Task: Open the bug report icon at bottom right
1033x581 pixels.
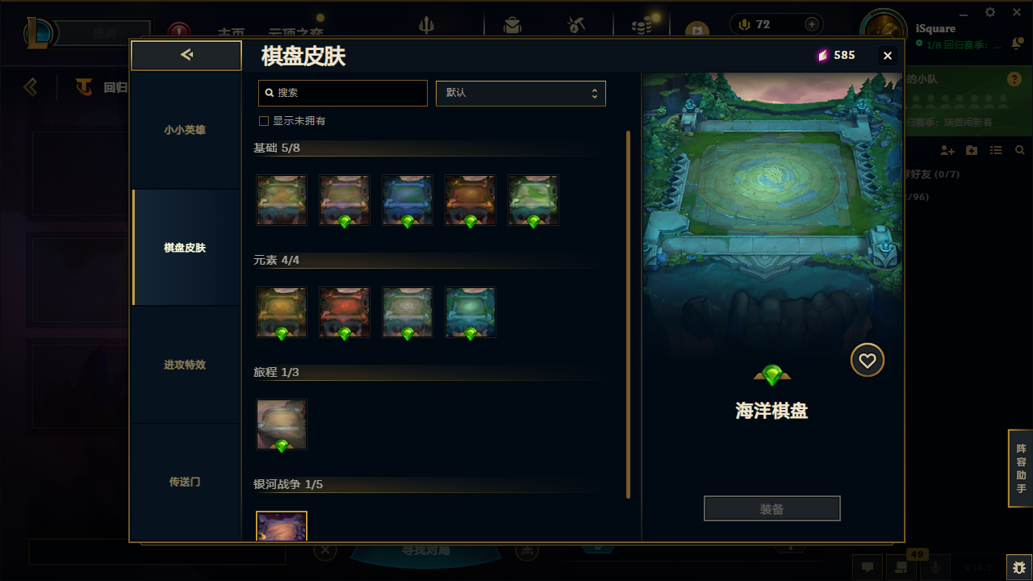Action: (x=1018, y=567)
